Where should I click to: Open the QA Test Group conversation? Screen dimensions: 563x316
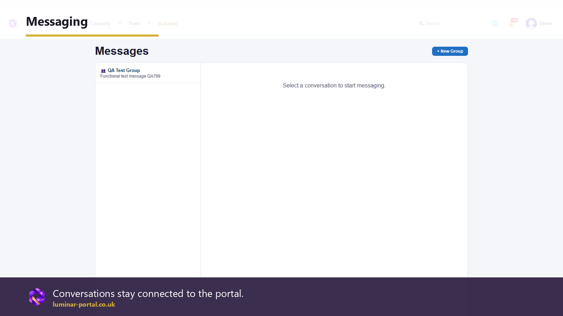pos(148,73)
